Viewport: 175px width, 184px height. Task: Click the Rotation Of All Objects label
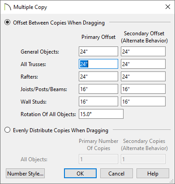coord(48,114)
